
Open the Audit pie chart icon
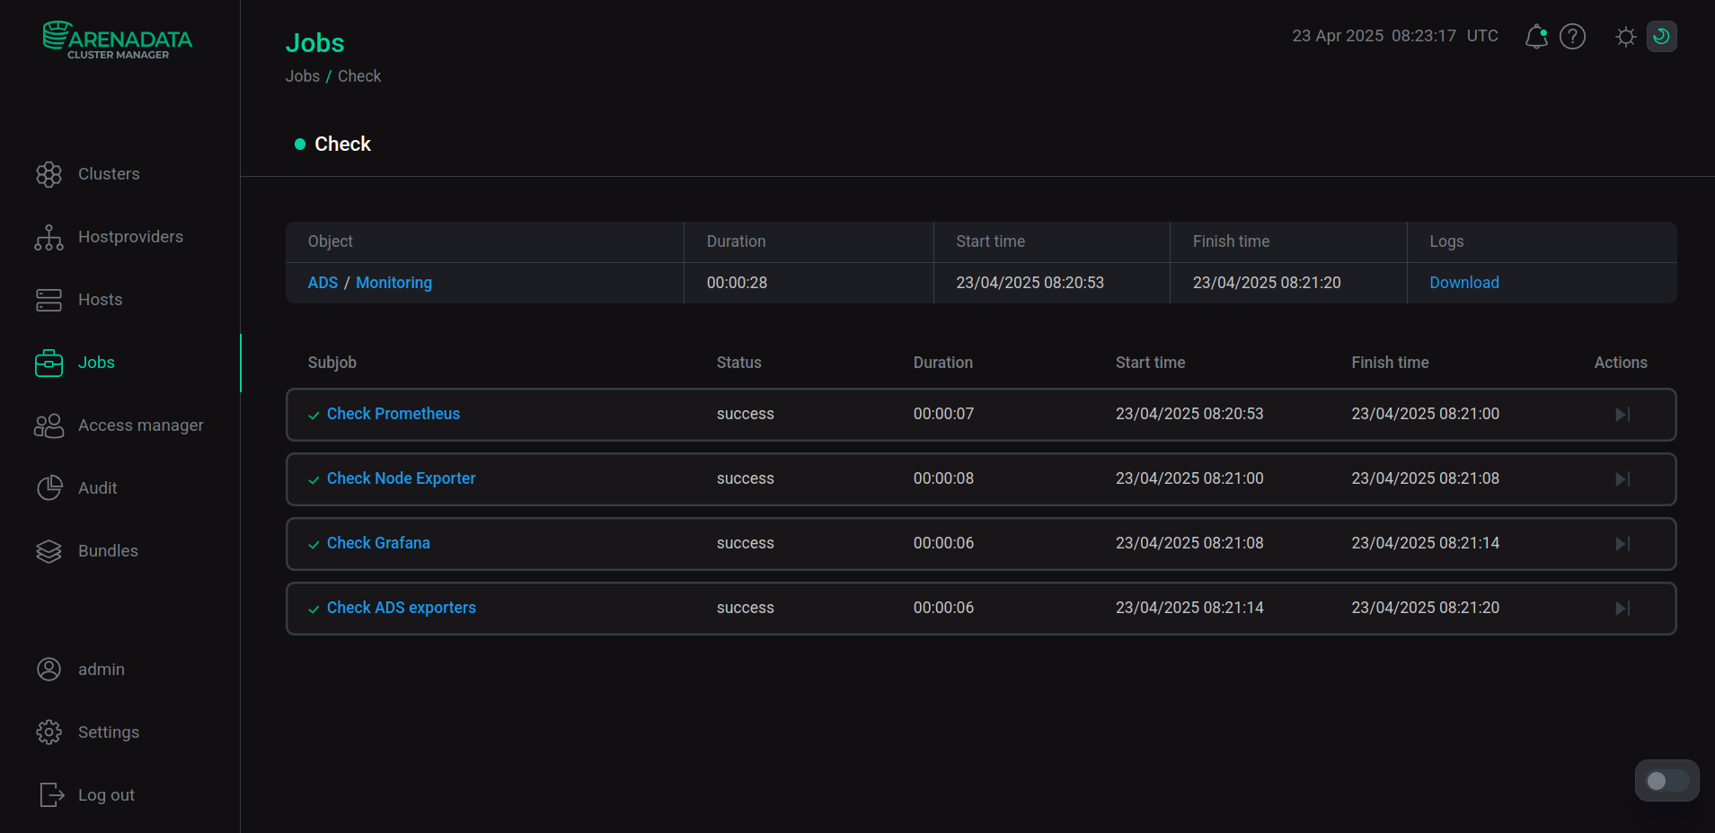(x=49, y=487)
